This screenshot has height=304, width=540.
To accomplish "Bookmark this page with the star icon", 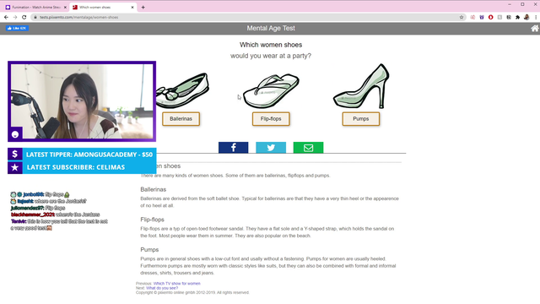I will click(462, 17).
